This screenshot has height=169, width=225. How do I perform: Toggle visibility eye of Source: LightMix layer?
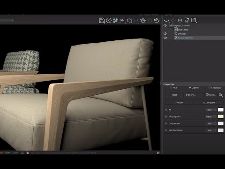coord(165,38)
